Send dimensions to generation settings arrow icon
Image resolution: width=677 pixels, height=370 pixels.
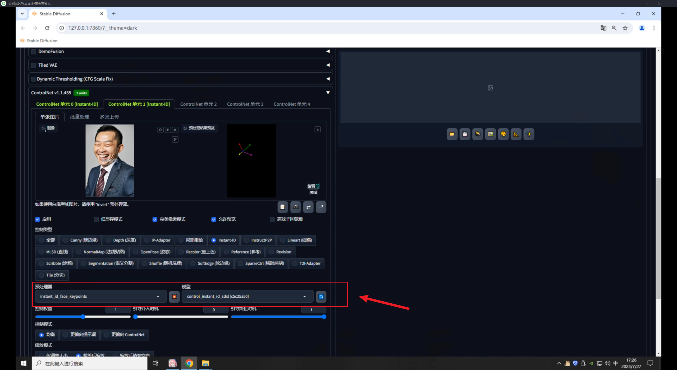click(321, 207)
